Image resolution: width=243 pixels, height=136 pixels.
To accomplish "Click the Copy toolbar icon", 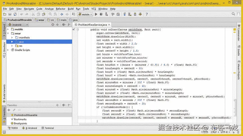I will pyautogui.click(x=38, y=14).
